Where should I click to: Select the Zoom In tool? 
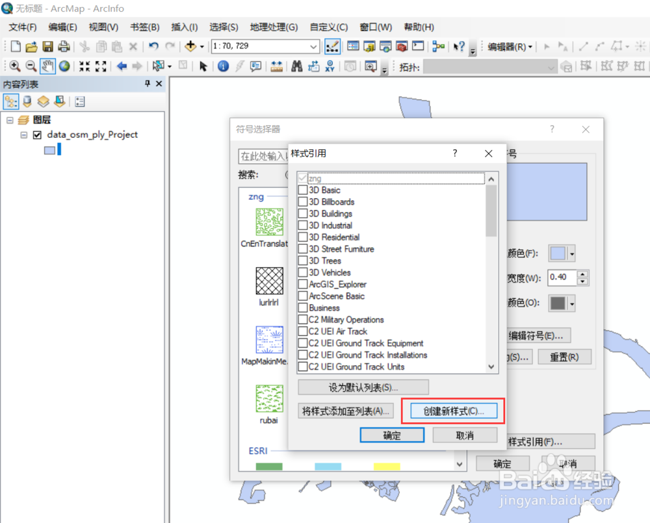pyautogui.click(x=15, y=66)
